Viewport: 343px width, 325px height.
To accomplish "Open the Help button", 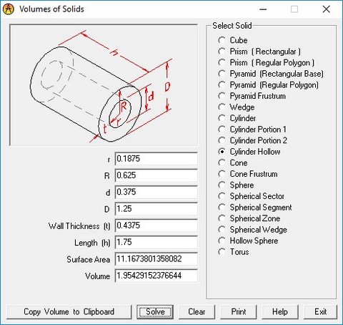I will point(280,311).
